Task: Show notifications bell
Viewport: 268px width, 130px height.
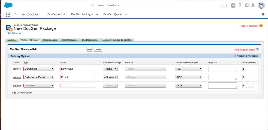Action: tap(253, 5)
